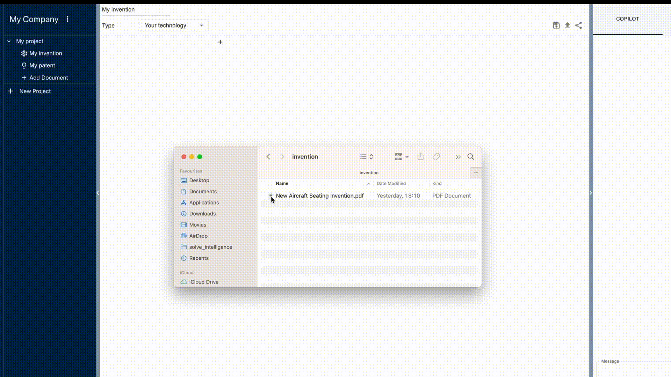671x377 pixels.
Task: Open the Your technology type dropdown
Action: coord(174,25)
